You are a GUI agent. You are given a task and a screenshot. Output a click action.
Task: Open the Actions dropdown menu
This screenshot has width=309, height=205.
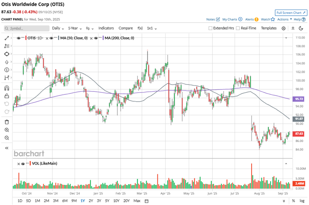[x=285, y=19]
